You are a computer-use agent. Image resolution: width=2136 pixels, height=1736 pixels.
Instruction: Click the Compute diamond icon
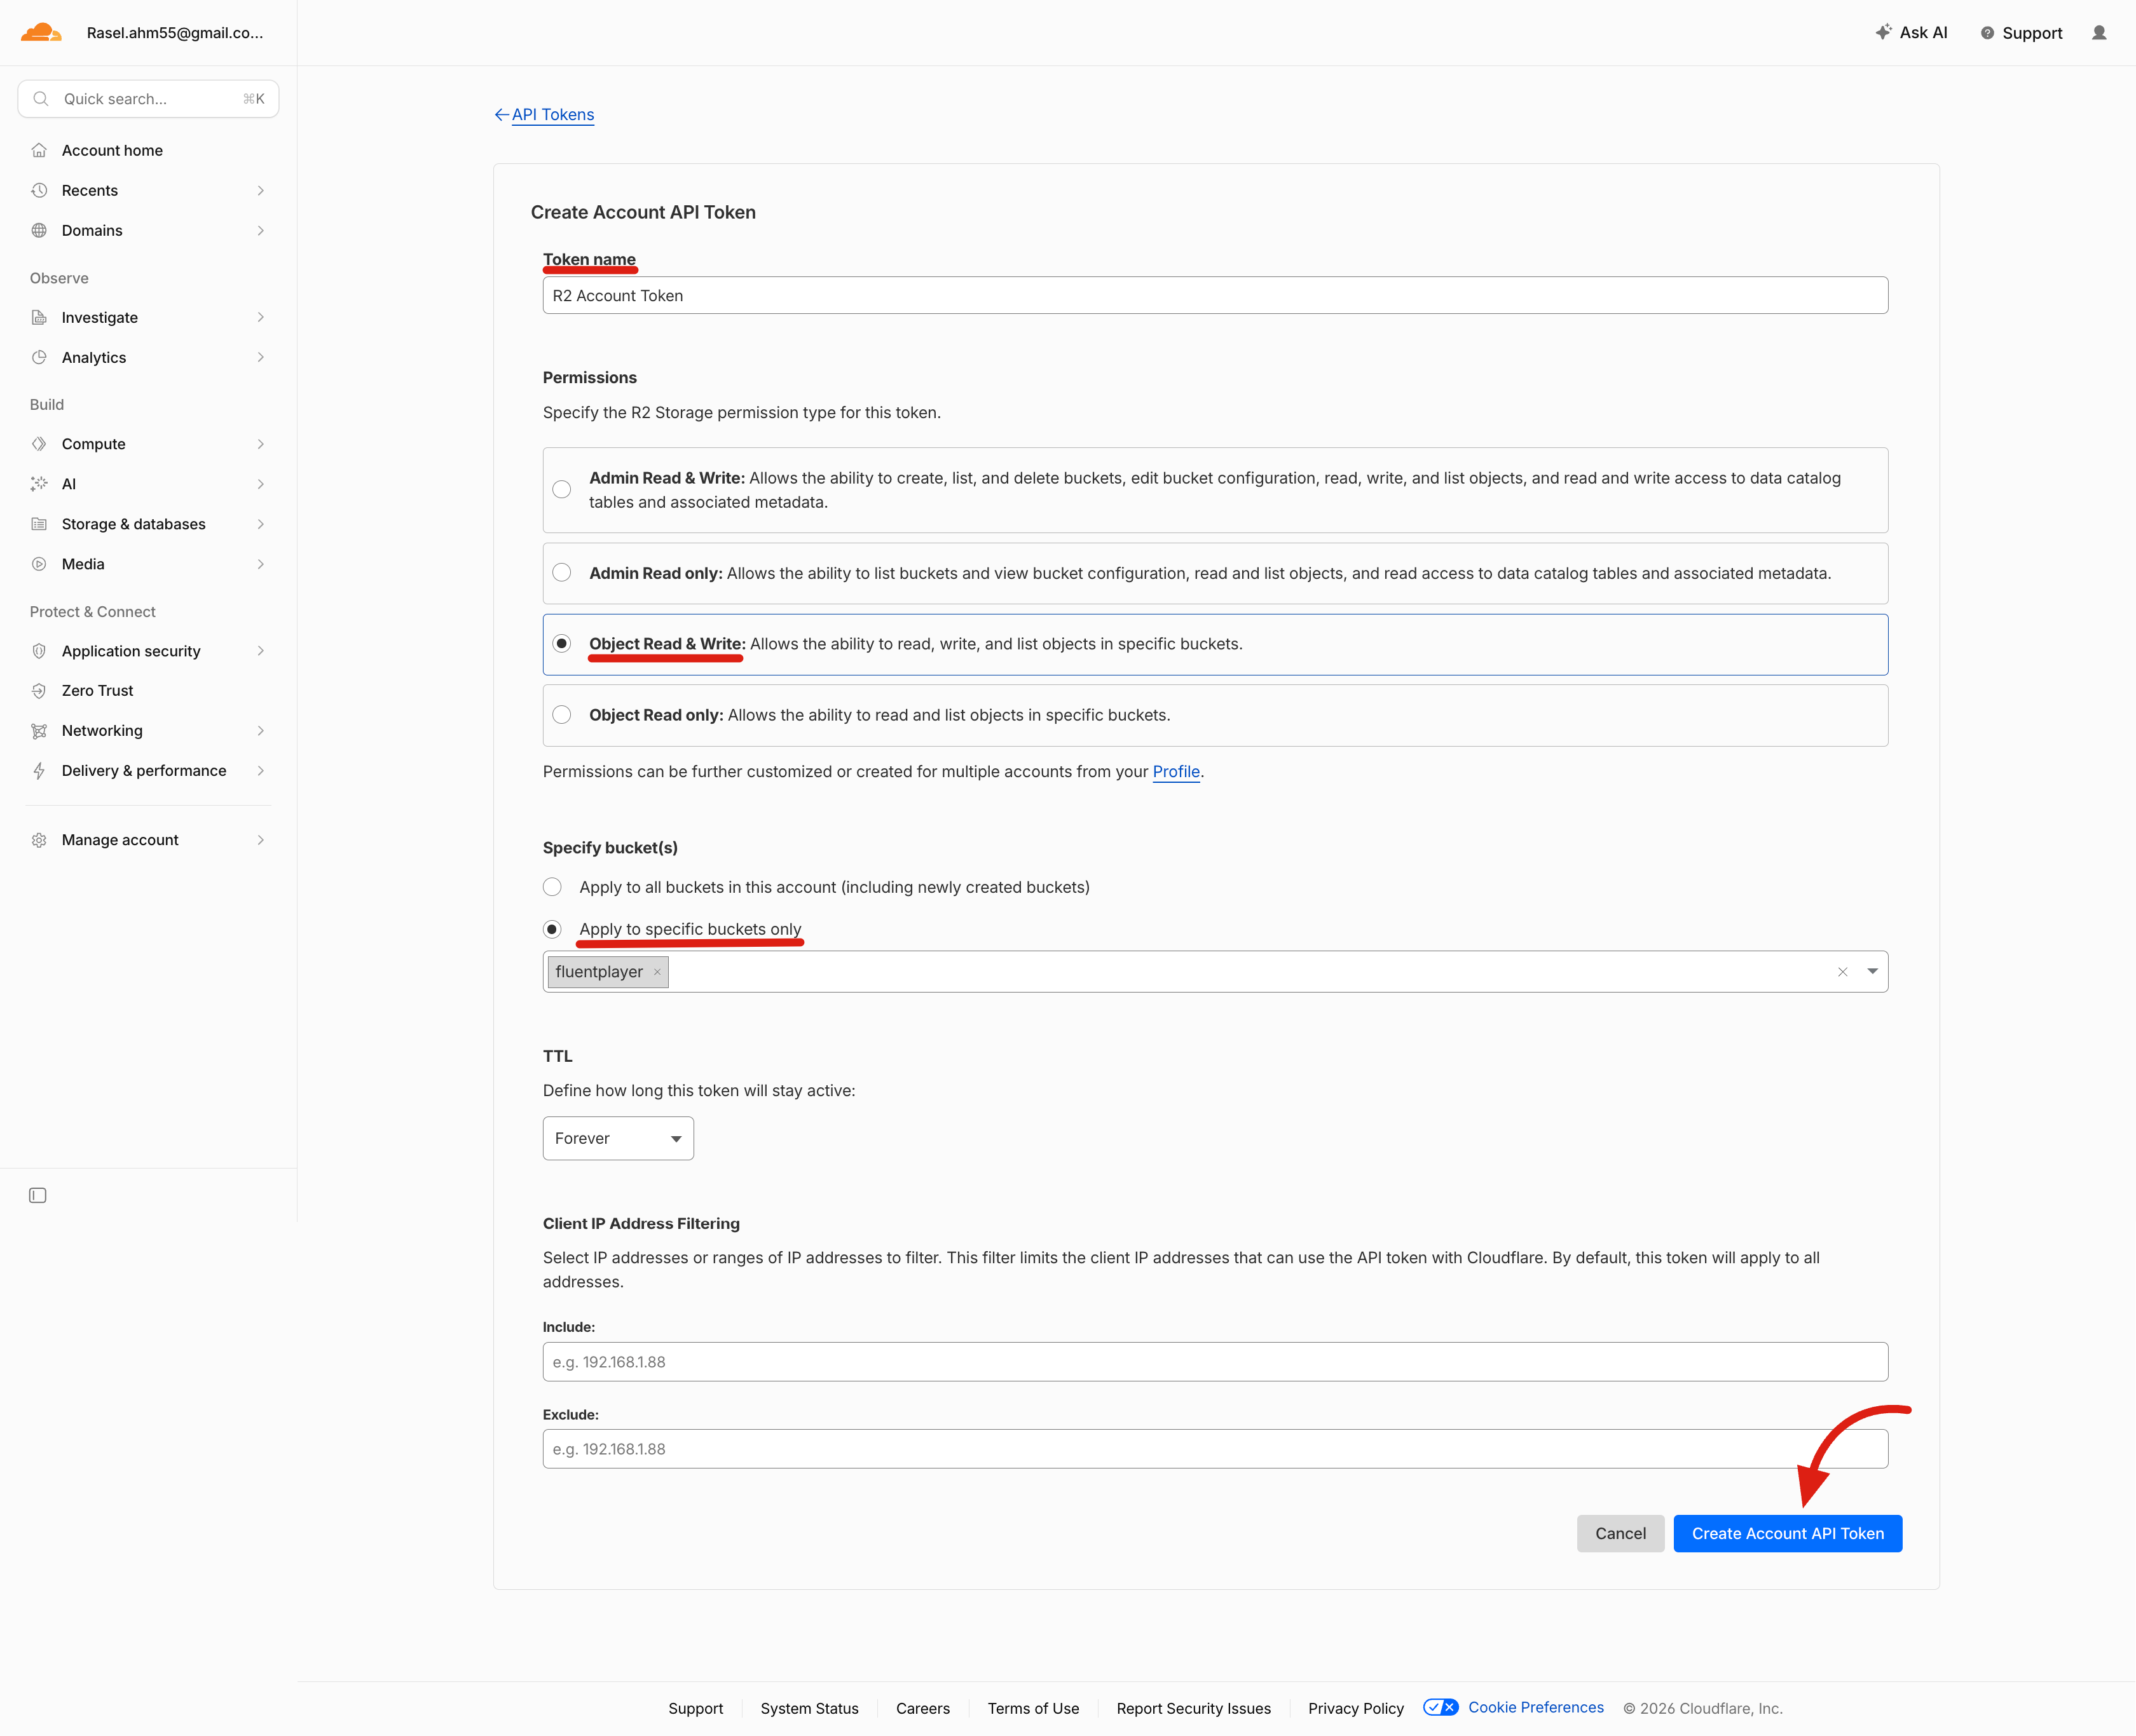click(x=39, y=444)
